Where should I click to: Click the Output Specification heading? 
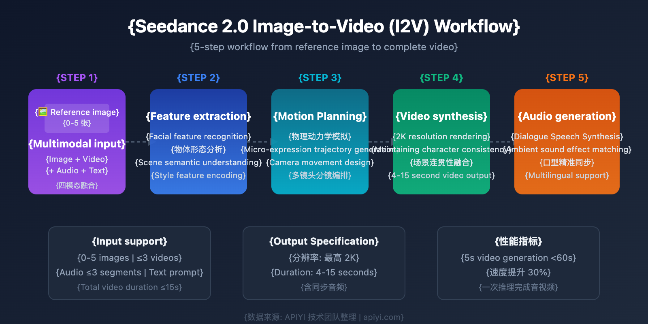pyautogui.click(x=324, y=241)
